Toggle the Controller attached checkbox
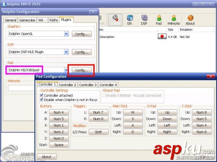217x162 pixels. [42, 95]
